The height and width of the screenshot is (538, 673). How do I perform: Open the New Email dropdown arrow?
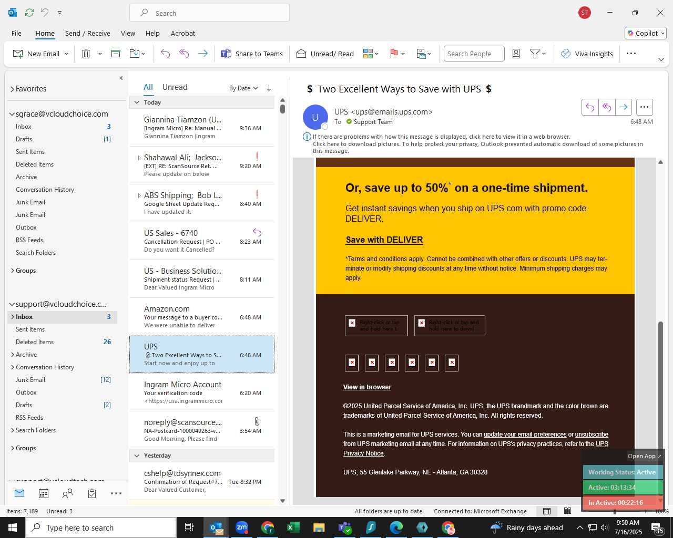coord(66,54)
